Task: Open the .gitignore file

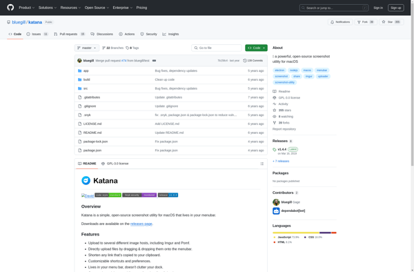Action: tap(90, 106)
